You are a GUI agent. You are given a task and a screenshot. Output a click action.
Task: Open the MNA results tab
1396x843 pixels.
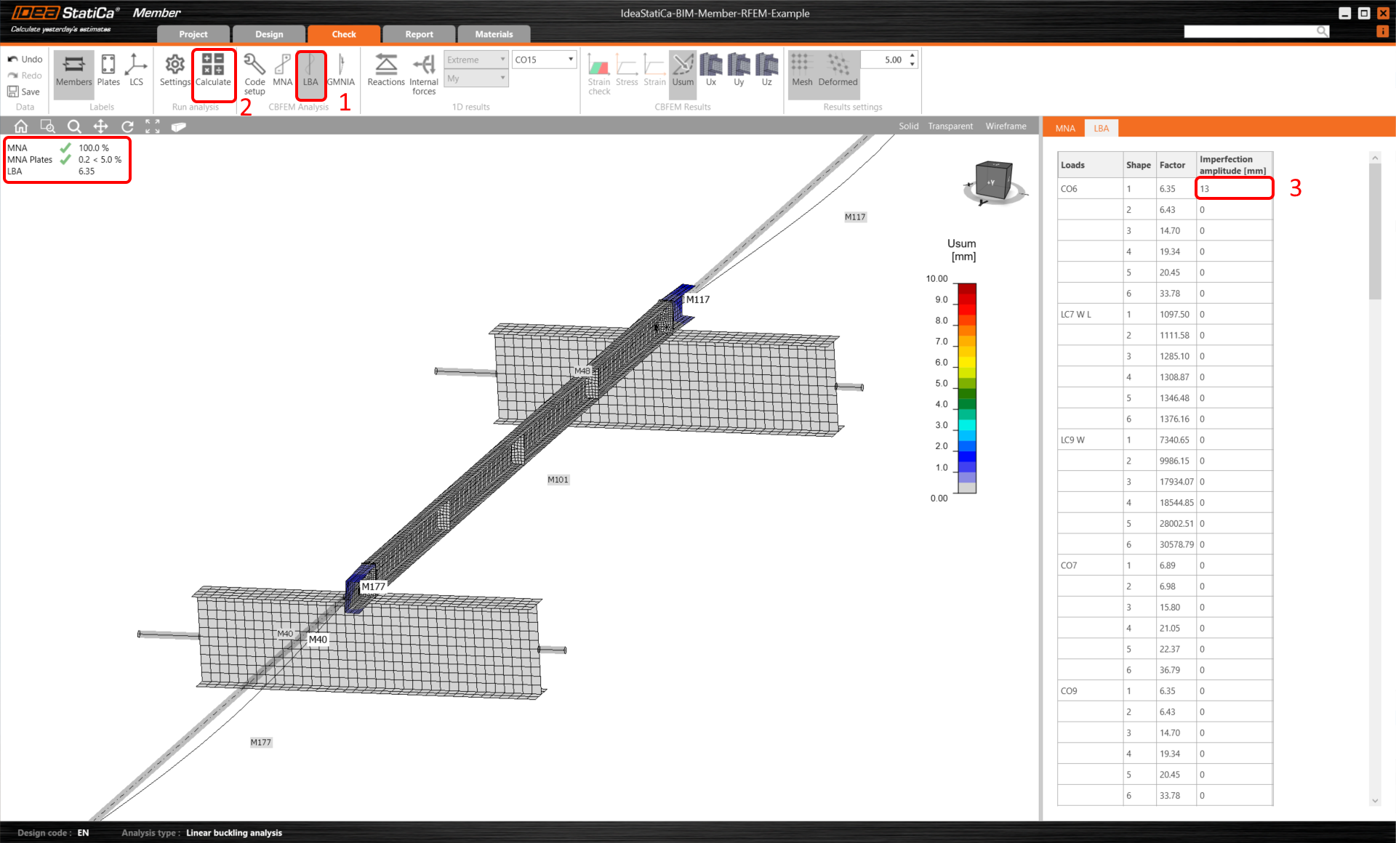pyautogui.click(x=1064, y=128)
